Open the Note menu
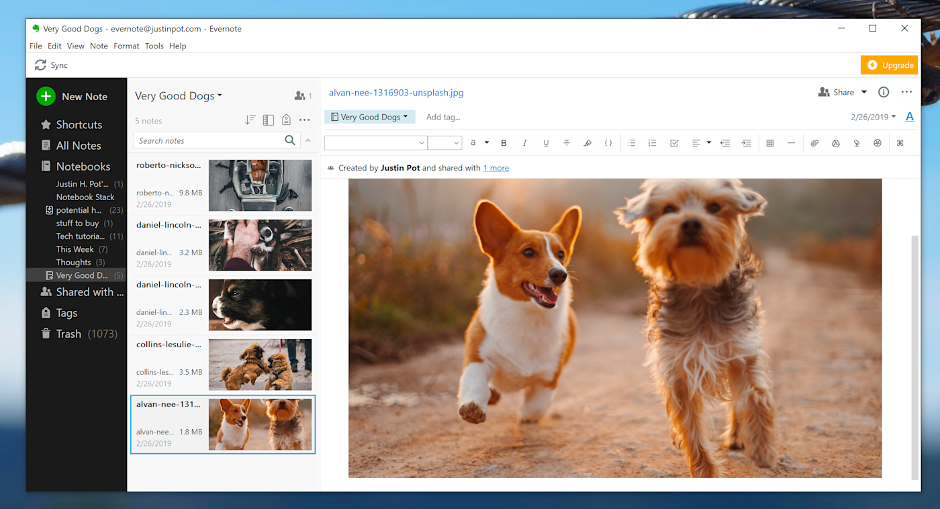 pyautogui.click(x=99, y=46)
